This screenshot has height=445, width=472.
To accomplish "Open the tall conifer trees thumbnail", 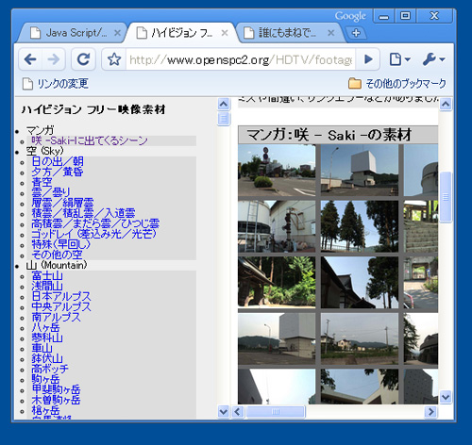I will point(360,226).
